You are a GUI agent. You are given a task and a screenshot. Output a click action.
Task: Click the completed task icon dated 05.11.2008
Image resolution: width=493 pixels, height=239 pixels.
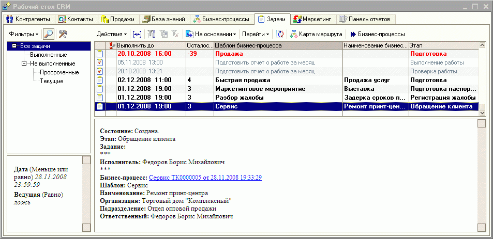click(100, 62)
